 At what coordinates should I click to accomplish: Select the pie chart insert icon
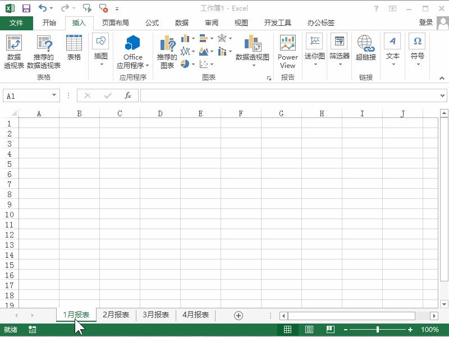tap(185, 63)
